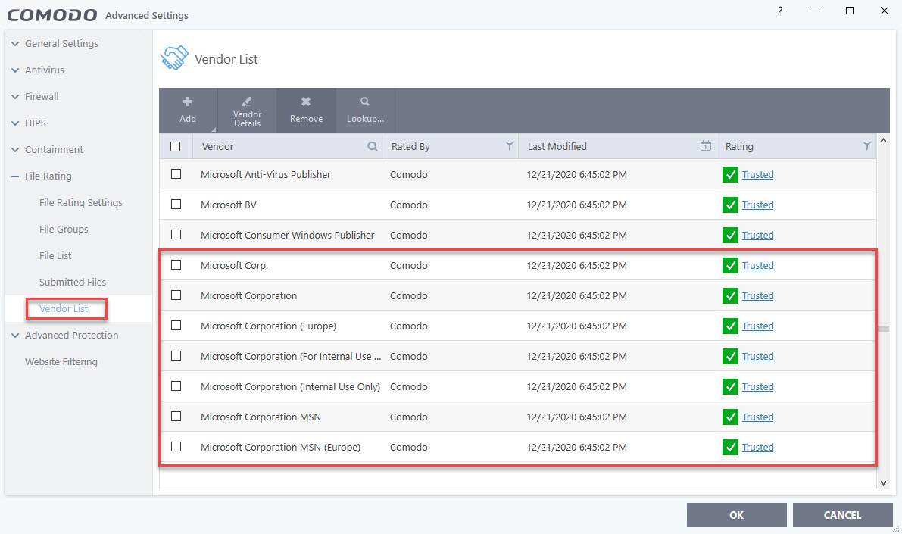This screenshot has height=534, width=902.
Task: Confirm with the OK button
Action: point(736,515)
